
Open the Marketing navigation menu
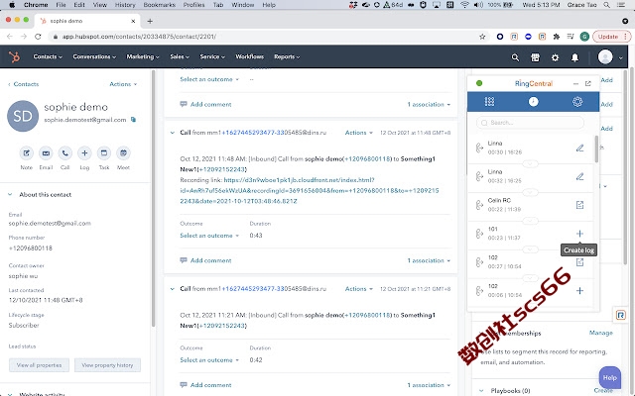[143, 57]
